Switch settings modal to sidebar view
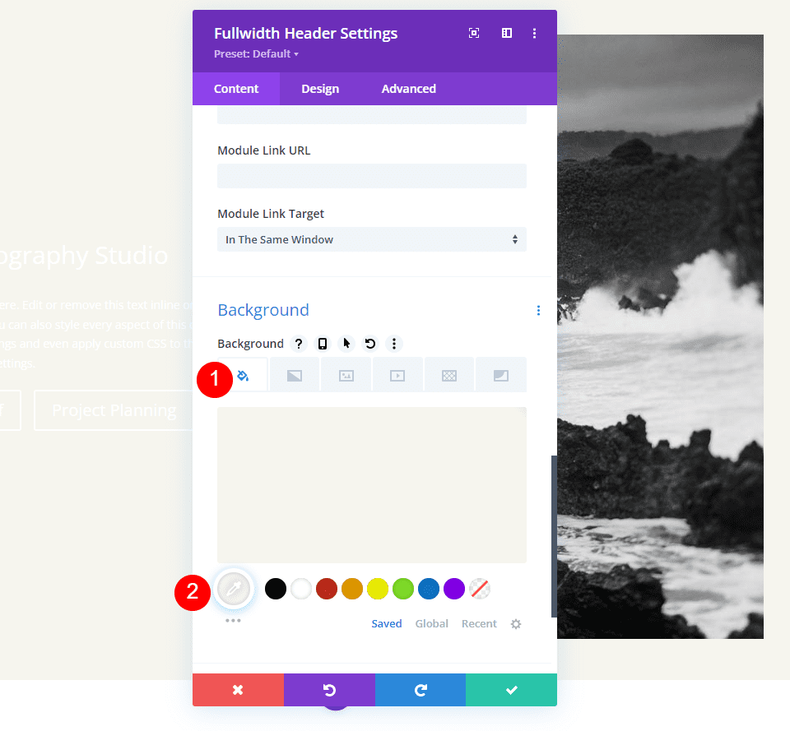This screenshot has width=790, height=731. [x=506, y=33]
